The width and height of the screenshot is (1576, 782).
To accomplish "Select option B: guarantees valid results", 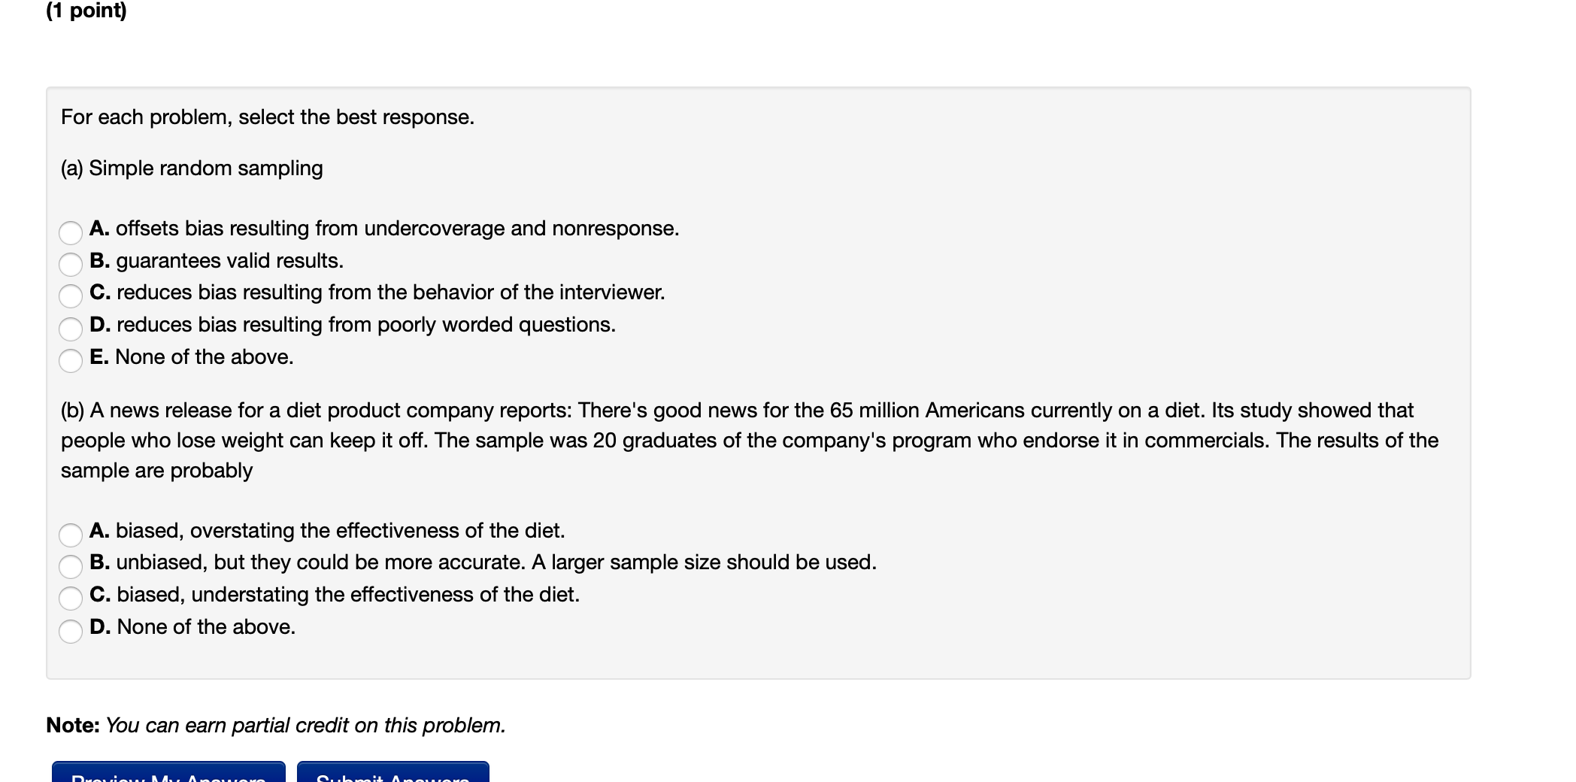I will [71, 265].
